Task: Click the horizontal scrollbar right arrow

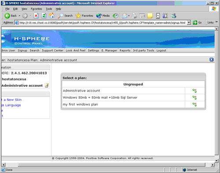Action: click(x=212, y=165)
